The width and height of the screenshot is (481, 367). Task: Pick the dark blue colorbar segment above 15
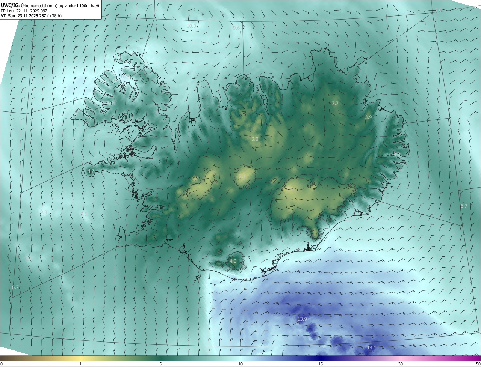[321, 358]
